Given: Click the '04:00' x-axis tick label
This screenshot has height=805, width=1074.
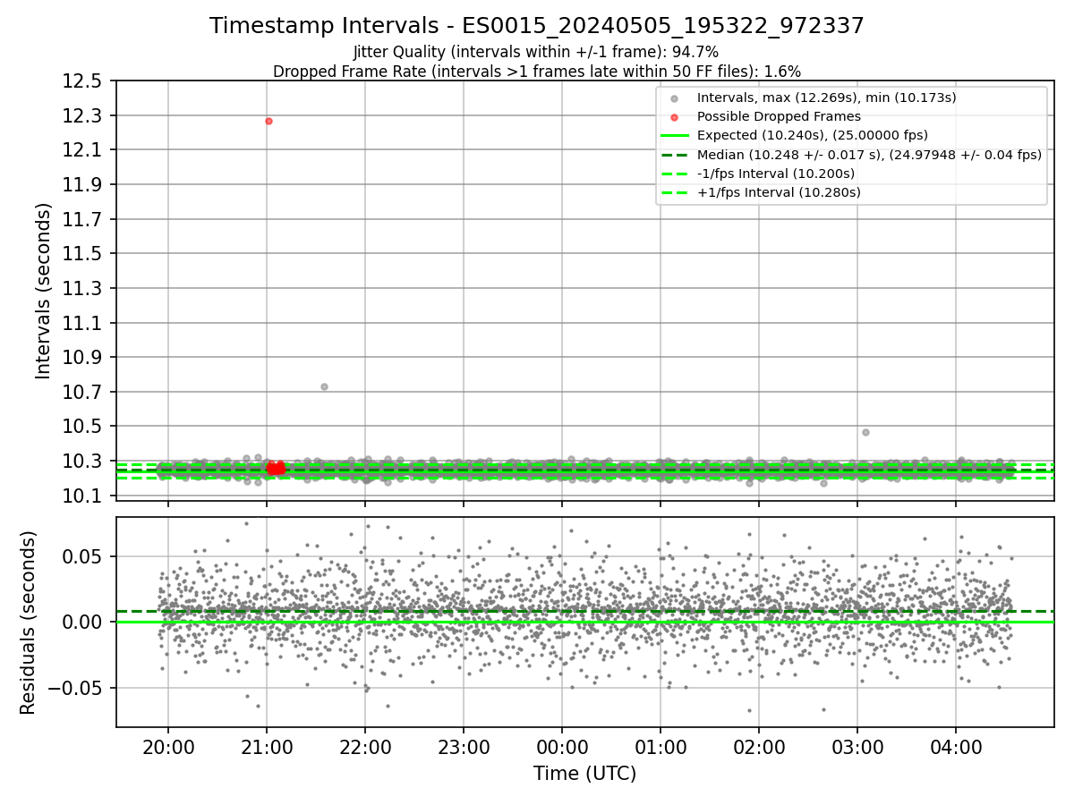Looking at the screenshot, I should pos(956,747).
